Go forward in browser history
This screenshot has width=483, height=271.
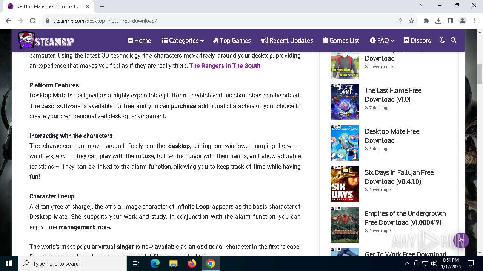click(x=20, y=21)
